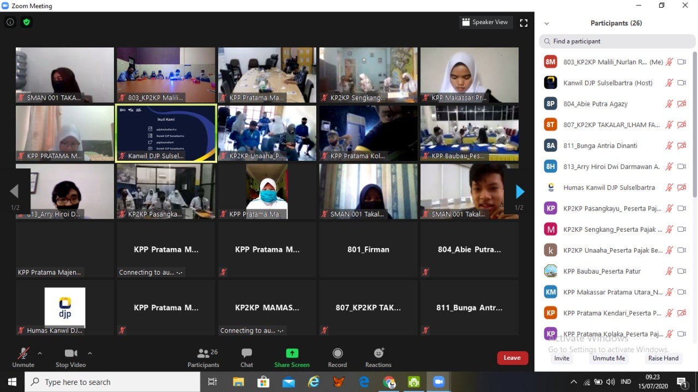Start recording with the Record icon

(337, 353)
